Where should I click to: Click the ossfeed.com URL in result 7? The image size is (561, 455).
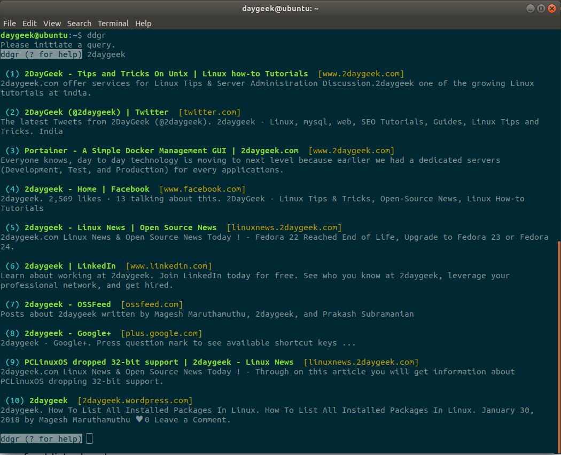(x=152, y=304)
